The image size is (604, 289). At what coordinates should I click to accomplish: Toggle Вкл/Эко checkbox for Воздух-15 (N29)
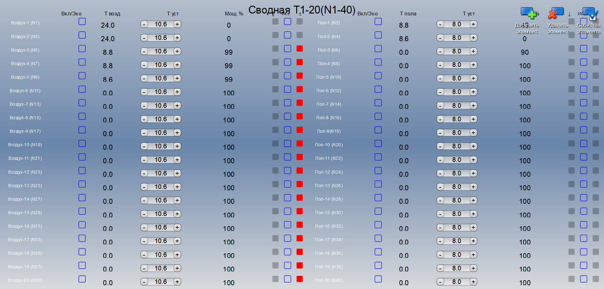pyautogui.click(x=82, y=211)
